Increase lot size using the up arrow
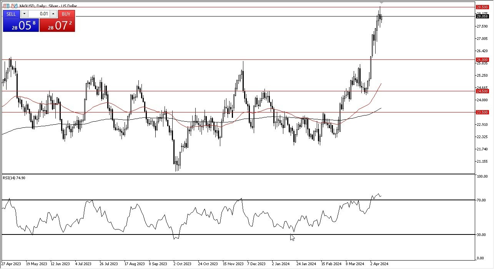 click(53, 14)
